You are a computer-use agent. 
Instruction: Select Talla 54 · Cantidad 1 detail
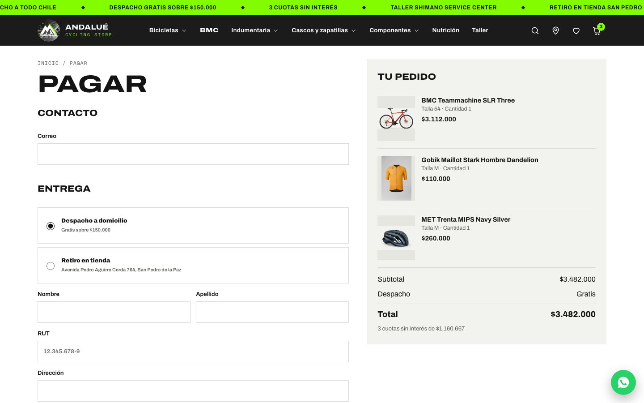[446, 109]
